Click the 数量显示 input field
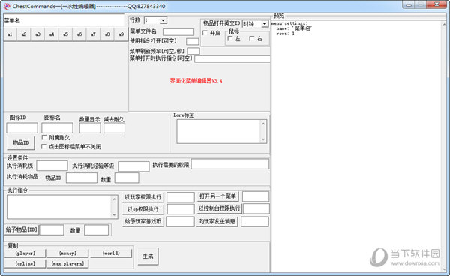Image resolution: width=450 pixels, height=276 pixels. [x=90, y=128]
